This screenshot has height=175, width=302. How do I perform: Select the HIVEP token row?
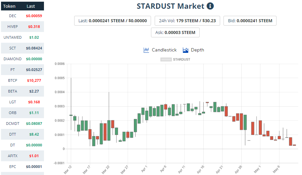click(x=22, y=27)
